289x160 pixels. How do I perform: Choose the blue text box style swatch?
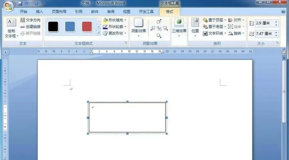70,27
